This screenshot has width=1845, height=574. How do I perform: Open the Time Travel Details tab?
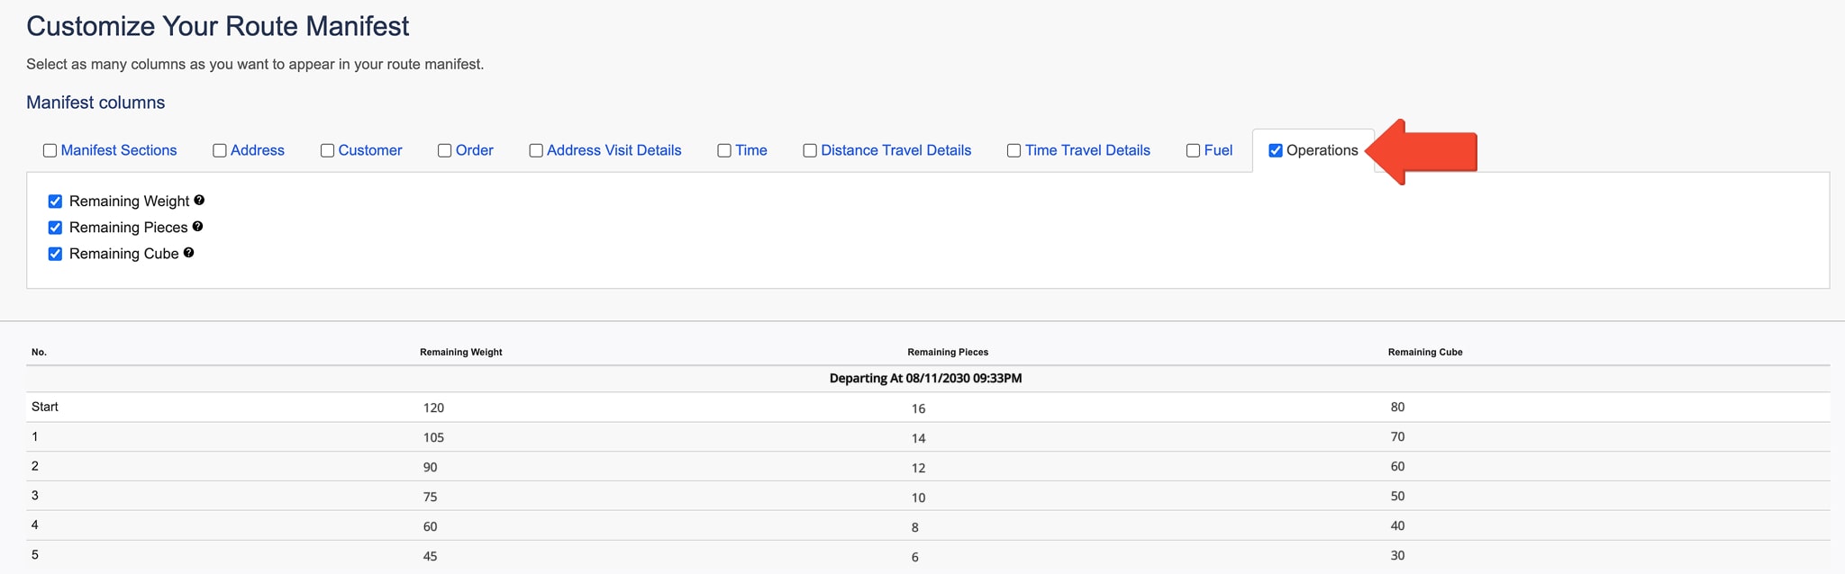coord(1087,150)
